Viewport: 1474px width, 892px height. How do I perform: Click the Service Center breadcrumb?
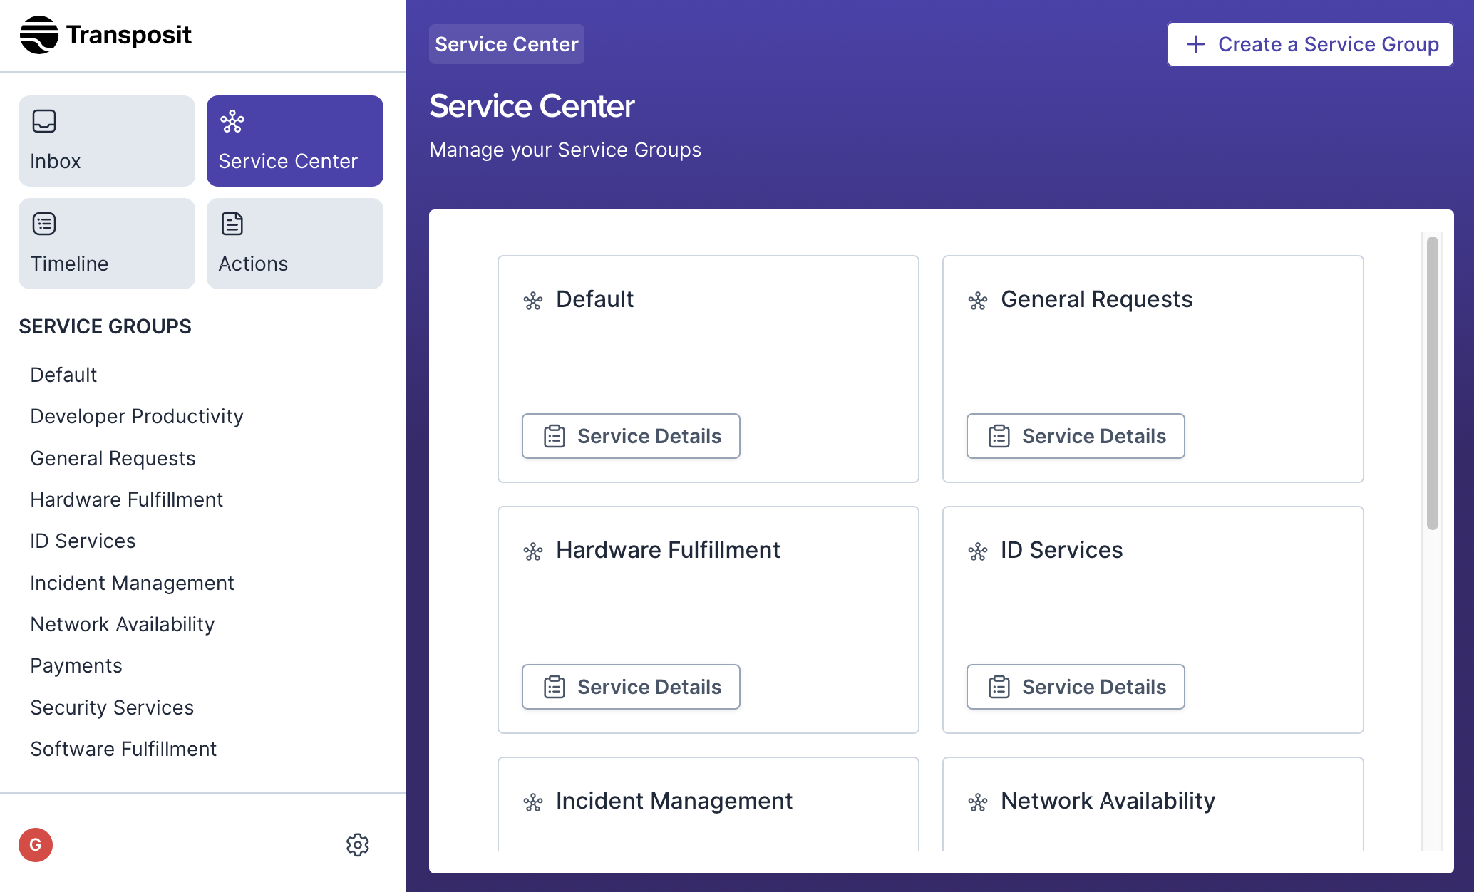506,44
